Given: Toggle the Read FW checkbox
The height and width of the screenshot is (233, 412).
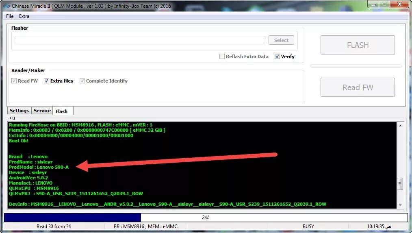Looking at the screenshot, I should point(14,81).
